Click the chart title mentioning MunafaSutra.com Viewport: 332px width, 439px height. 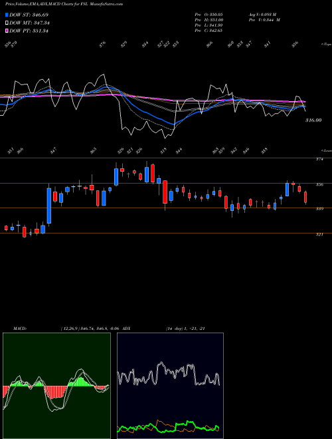click(x=64, y=4)
